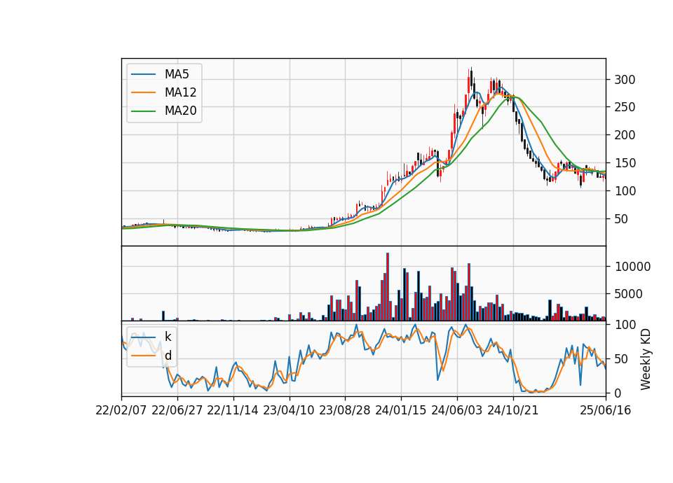Click the orange MA12 legend line sample

coord(143,92)
